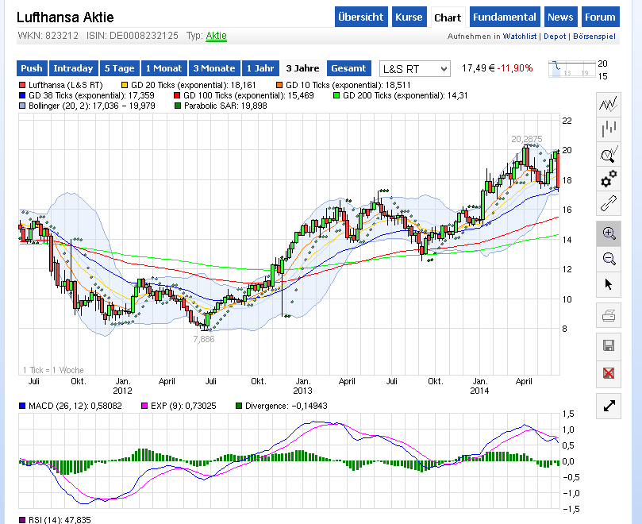The height and width of the screenshot is (524, 642).
Task: Select the bar chart type icon
Action: (x=609, y=129)
